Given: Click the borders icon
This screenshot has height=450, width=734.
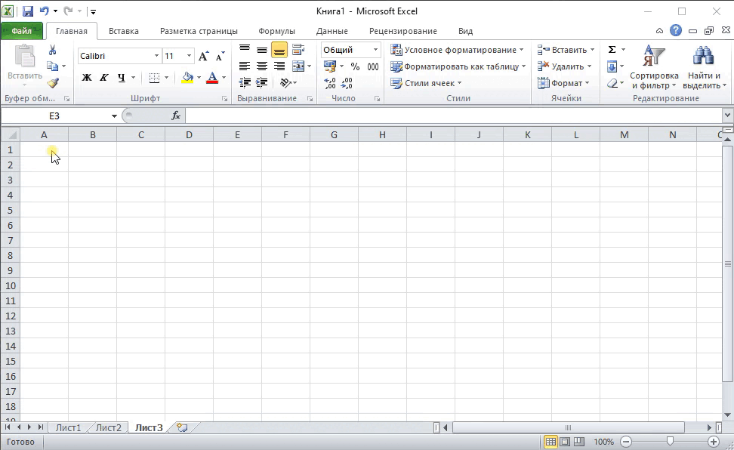Looking at the screenshot, I should tap(154, 78).
